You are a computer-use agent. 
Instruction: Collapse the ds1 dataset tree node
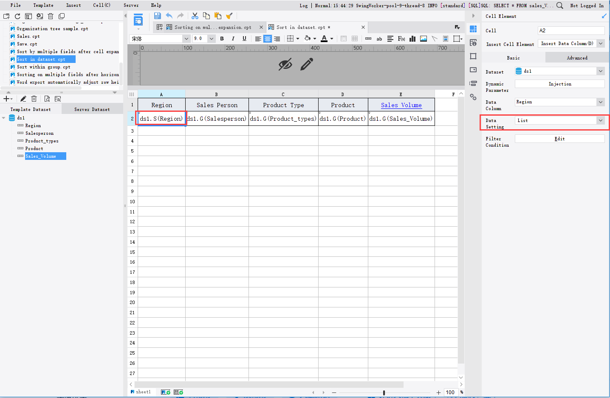(4, 118)
